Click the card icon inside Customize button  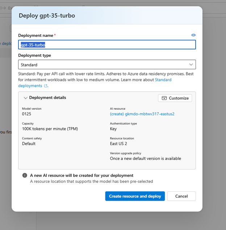click(x=164, y=98)
